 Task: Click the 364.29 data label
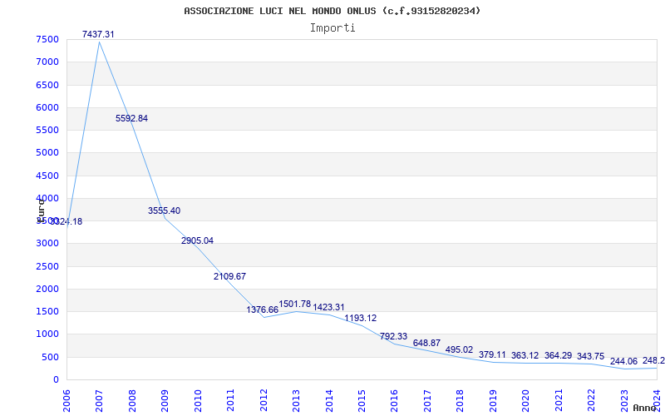558,355
